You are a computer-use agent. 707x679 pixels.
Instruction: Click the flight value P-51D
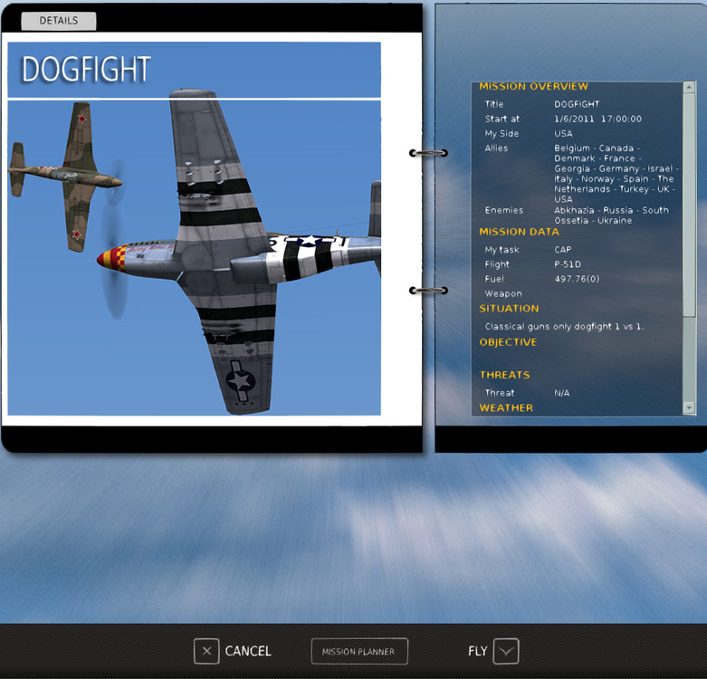tap(568, 264)
